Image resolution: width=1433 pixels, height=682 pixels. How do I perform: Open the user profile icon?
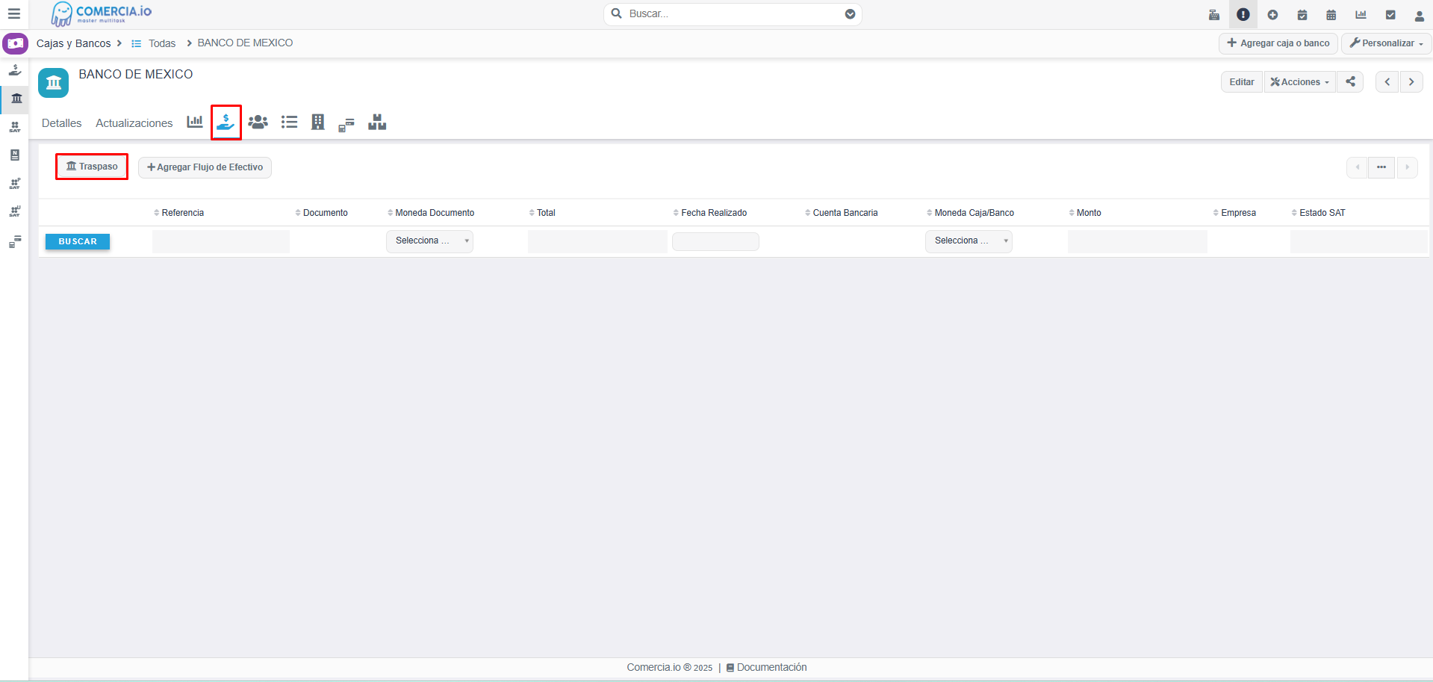(x=1420, y=15)
